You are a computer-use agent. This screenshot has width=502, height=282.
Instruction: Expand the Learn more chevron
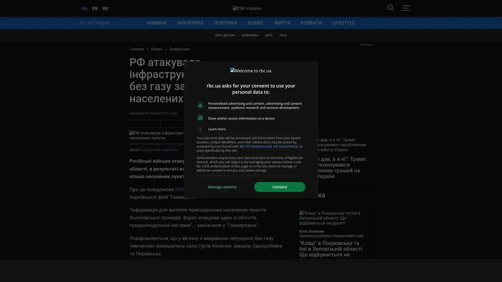pos(200,129)
